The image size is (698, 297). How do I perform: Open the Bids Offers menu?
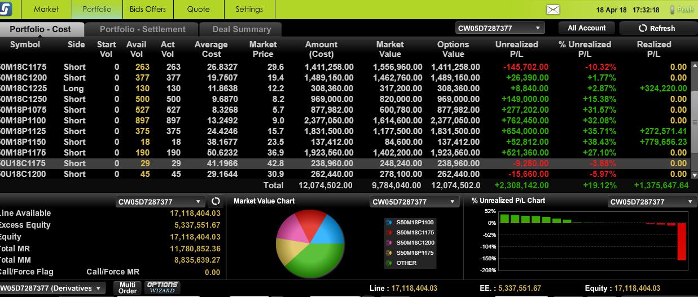148,9
